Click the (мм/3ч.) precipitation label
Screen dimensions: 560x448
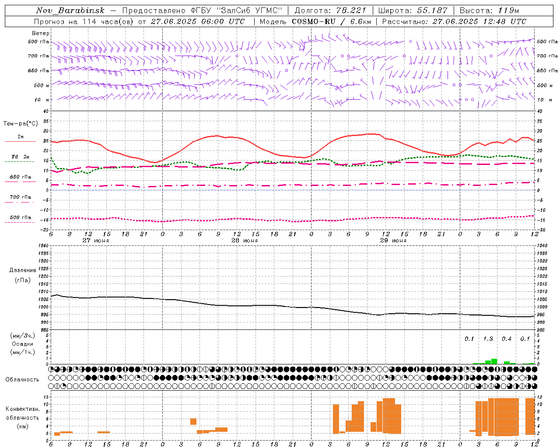(23, 336)
